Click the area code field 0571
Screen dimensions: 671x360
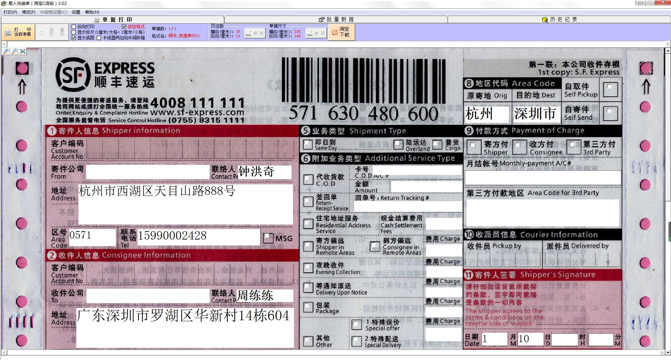pos(92,237)
